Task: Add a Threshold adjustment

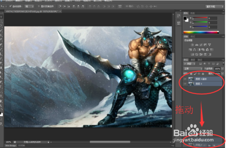Action: [201, 54]
